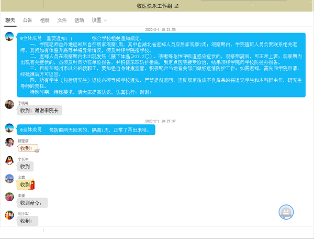Go to the 文件 tab
314x239 pixels.
[x=62, y=20]
